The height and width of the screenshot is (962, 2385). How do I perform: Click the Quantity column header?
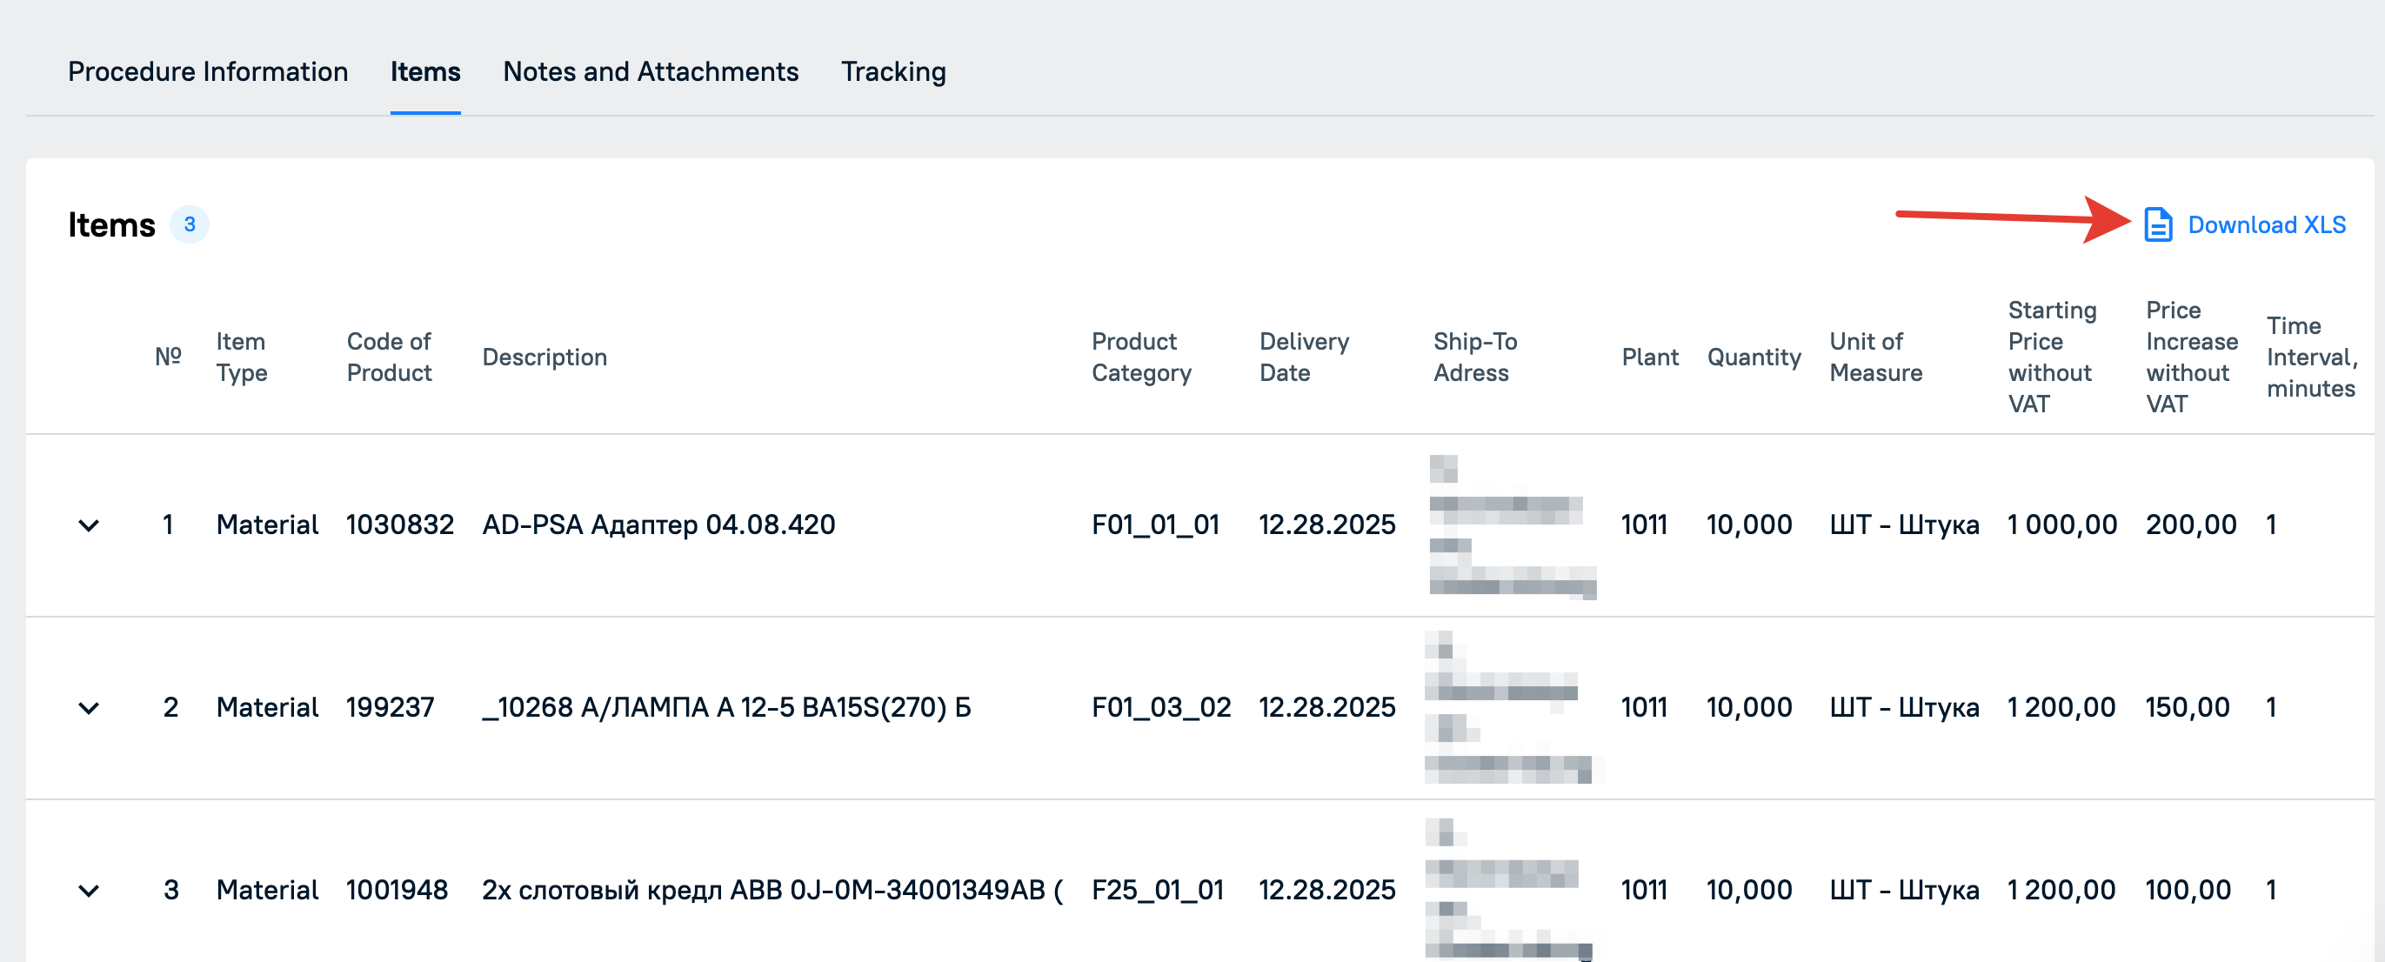1754,357
